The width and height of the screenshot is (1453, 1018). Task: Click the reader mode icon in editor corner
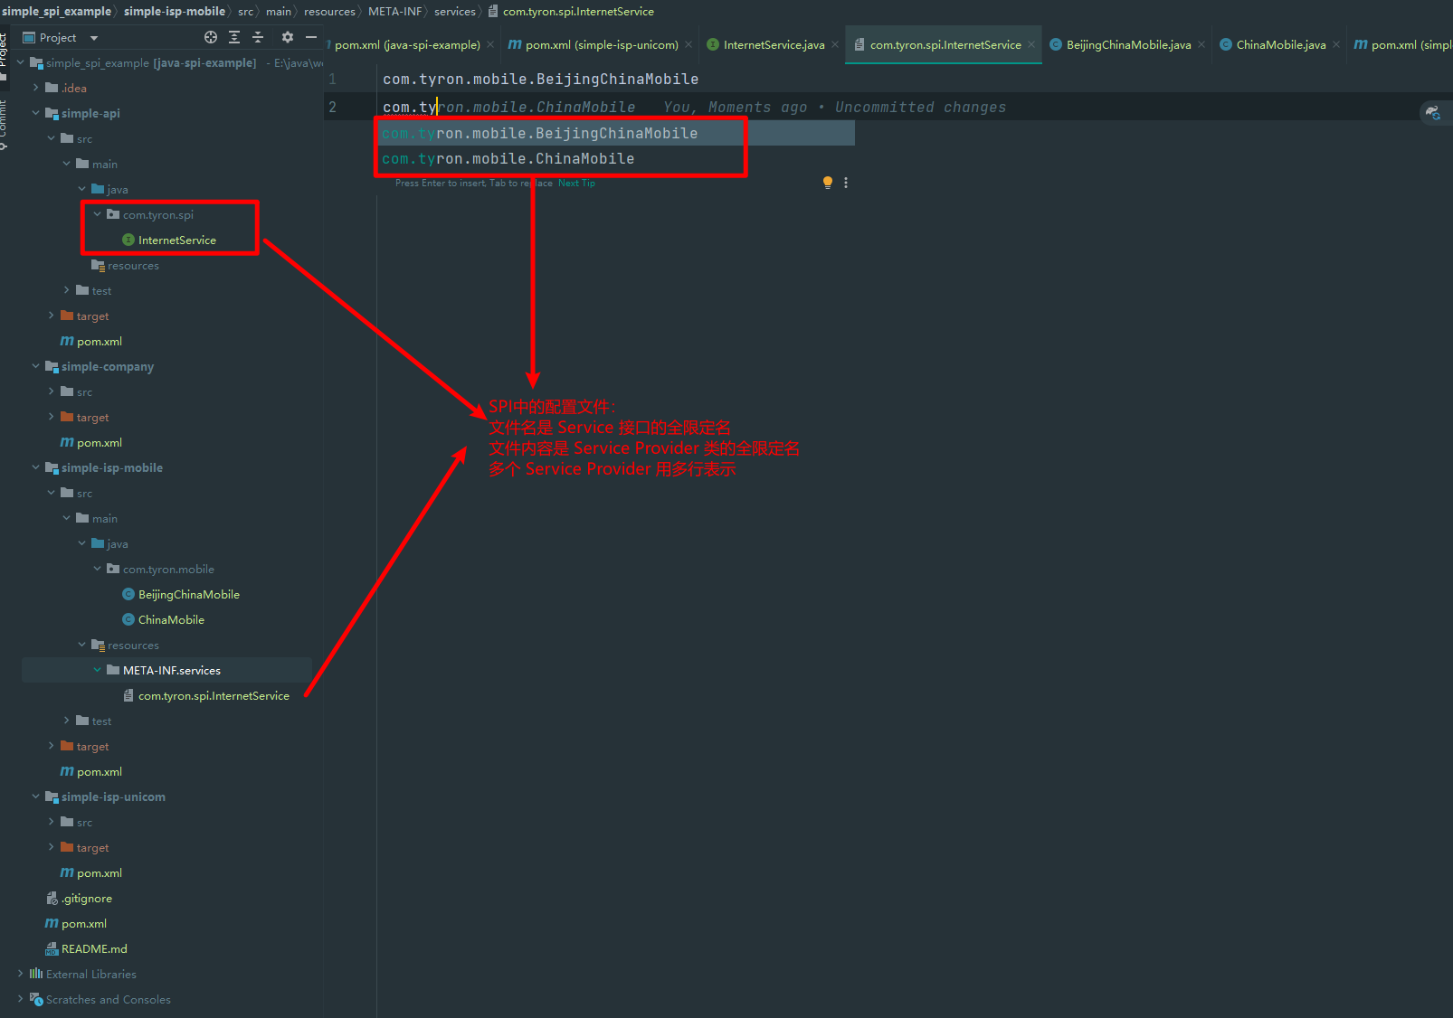click(x=1433, y=112)
